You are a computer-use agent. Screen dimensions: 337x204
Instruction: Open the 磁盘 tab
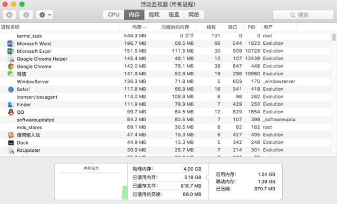[174, 15]
